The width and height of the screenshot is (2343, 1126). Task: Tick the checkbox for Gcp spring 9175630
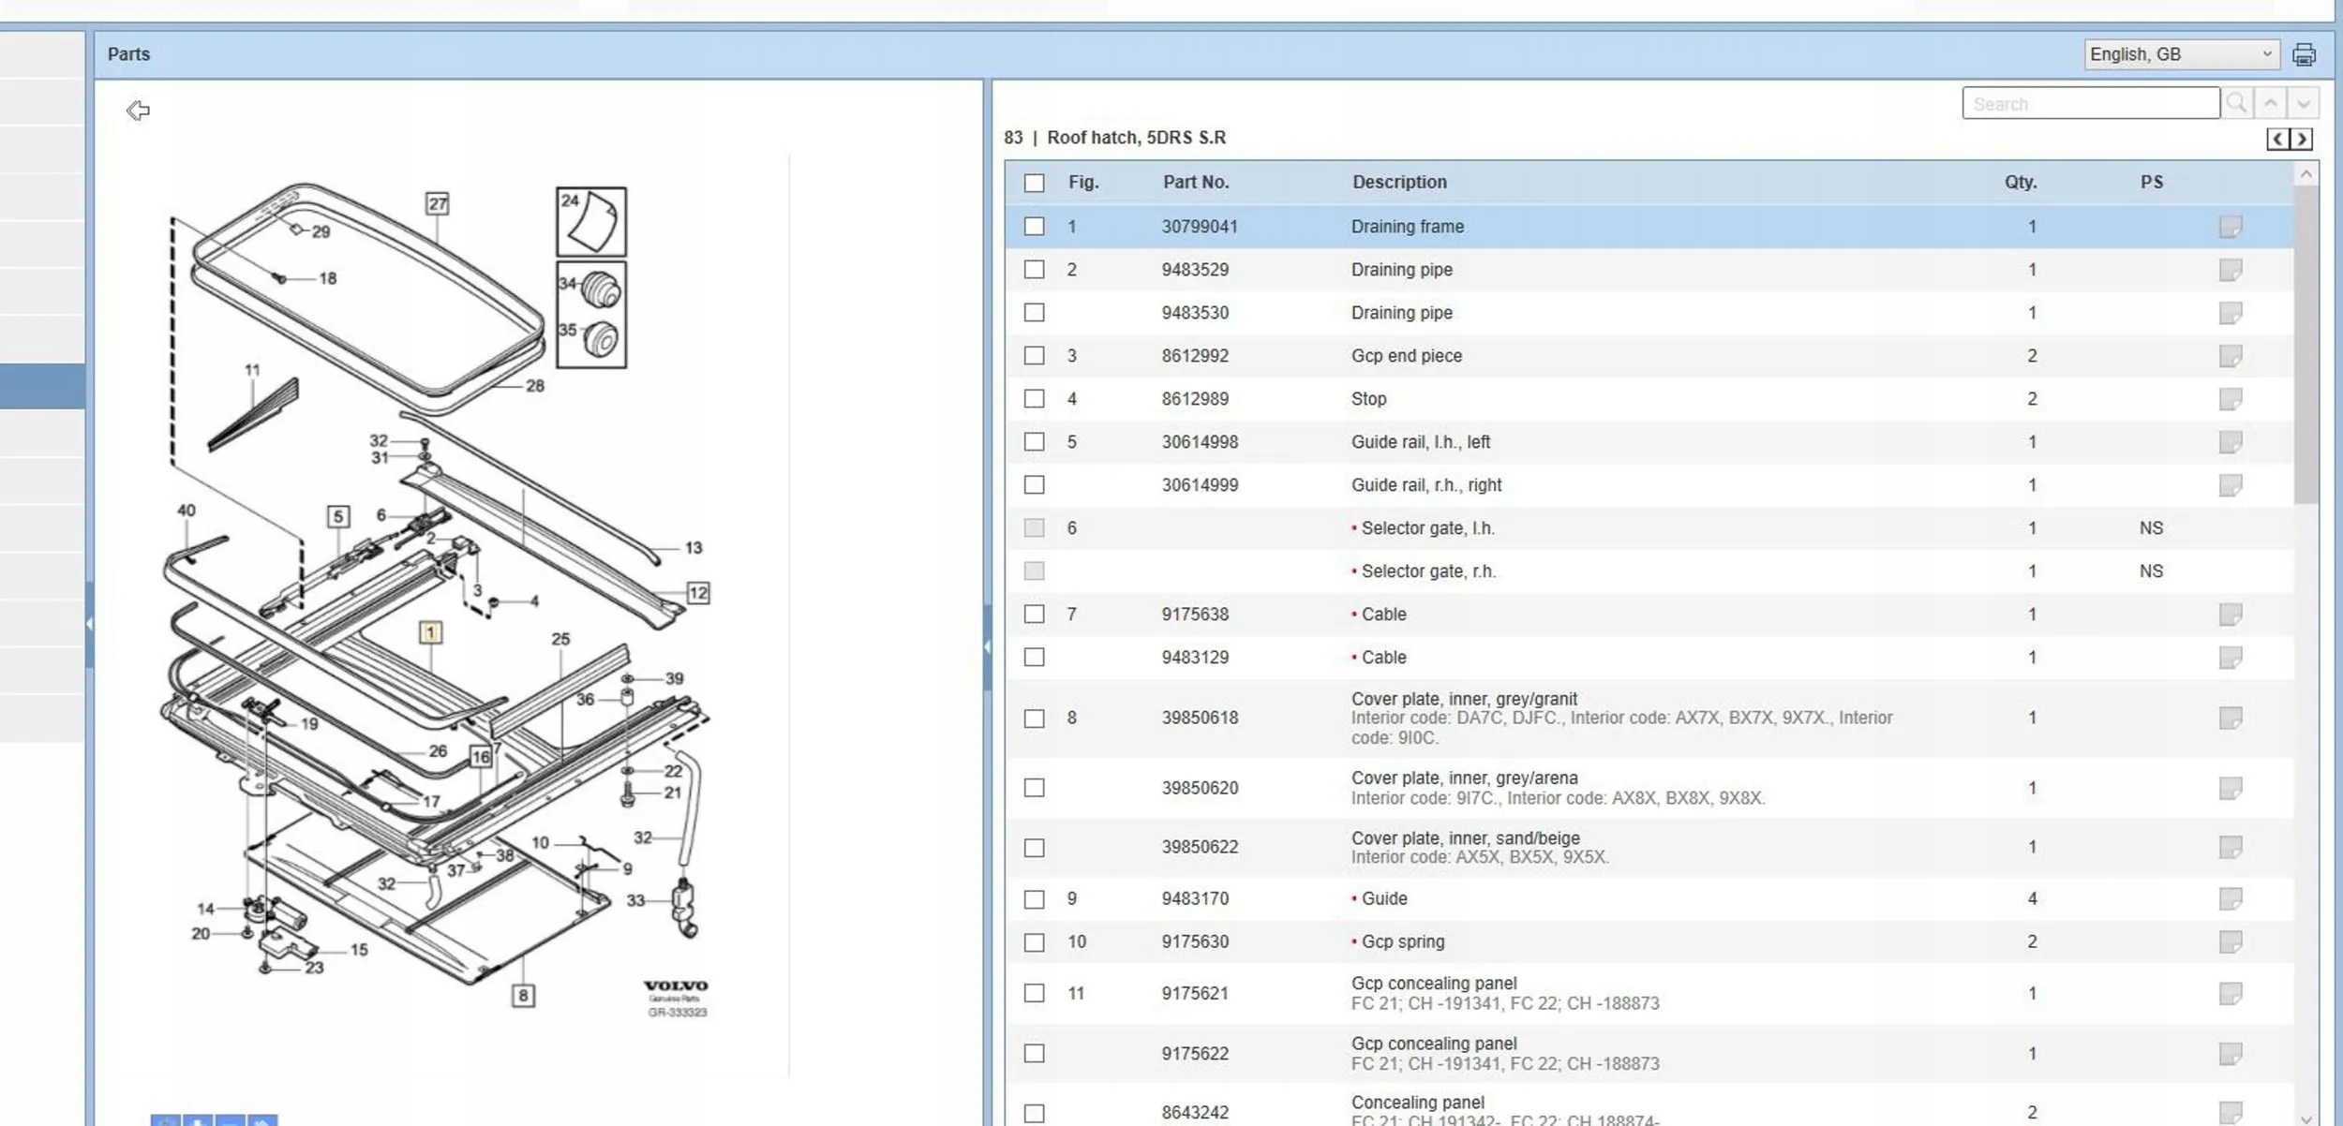point(1034,941)
